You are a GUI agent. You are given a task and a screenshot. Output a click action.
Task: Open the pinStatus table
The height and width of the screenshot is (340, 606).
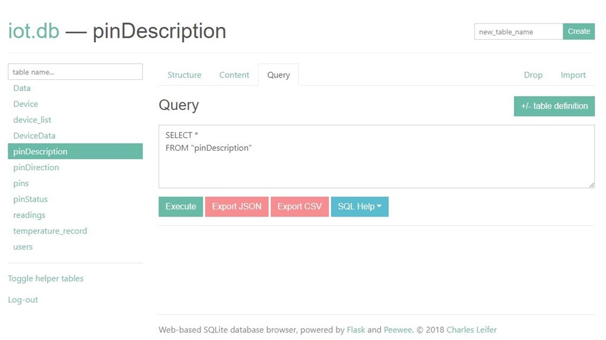click(x=30, y=199)
